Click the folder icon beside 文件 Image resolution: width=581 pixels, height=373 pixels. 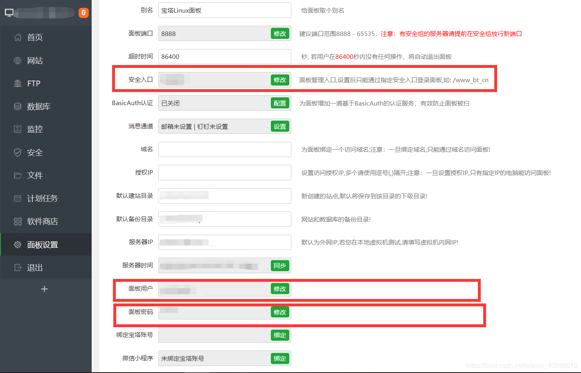pyautogui.click(x=18, y=175)
